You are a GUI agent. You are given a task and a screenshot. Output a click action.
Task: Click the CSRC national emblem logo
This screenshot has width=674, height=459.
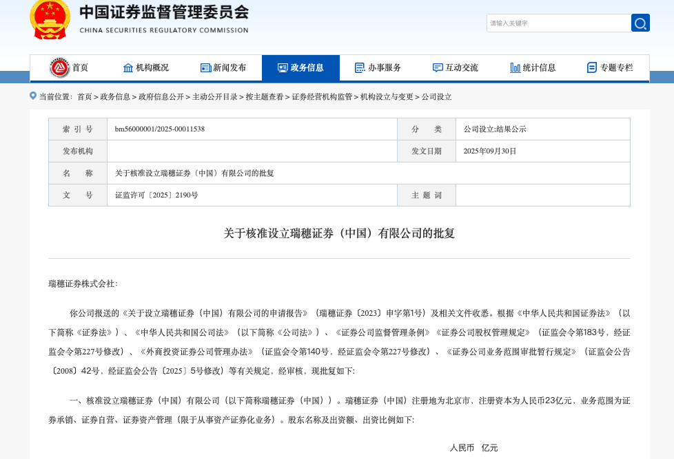point(50,19)
